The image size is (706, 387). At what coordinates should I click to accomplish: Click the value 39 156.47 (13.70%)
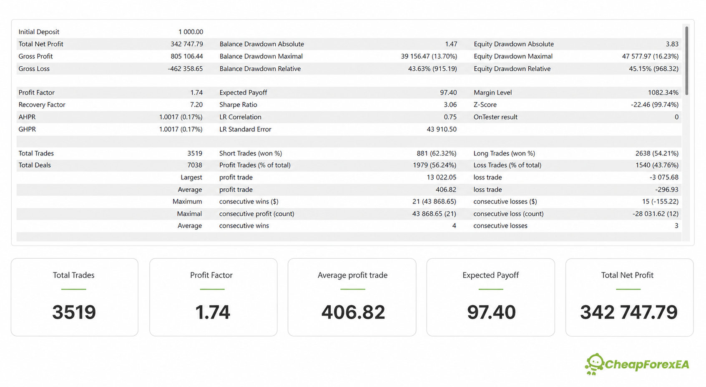429,56
